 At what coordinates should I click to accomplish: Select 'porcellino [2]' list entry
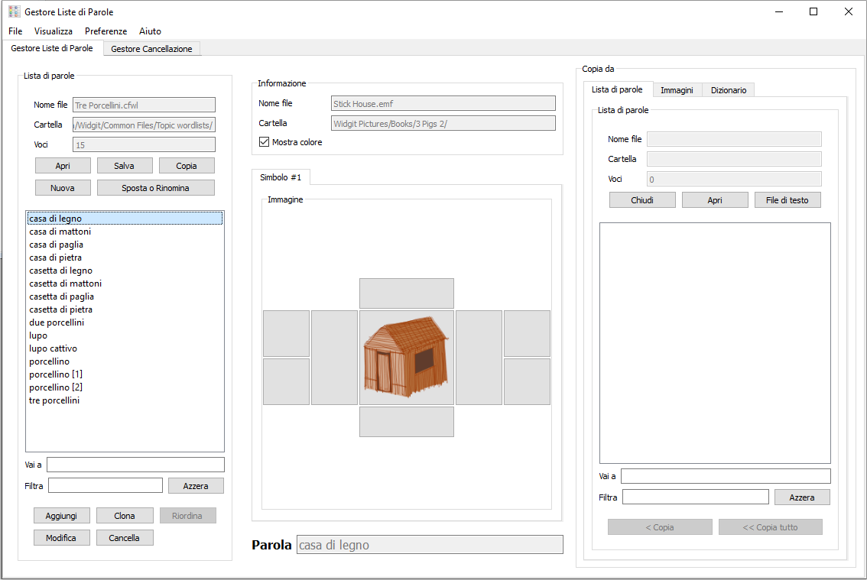[x=125, y=387]
